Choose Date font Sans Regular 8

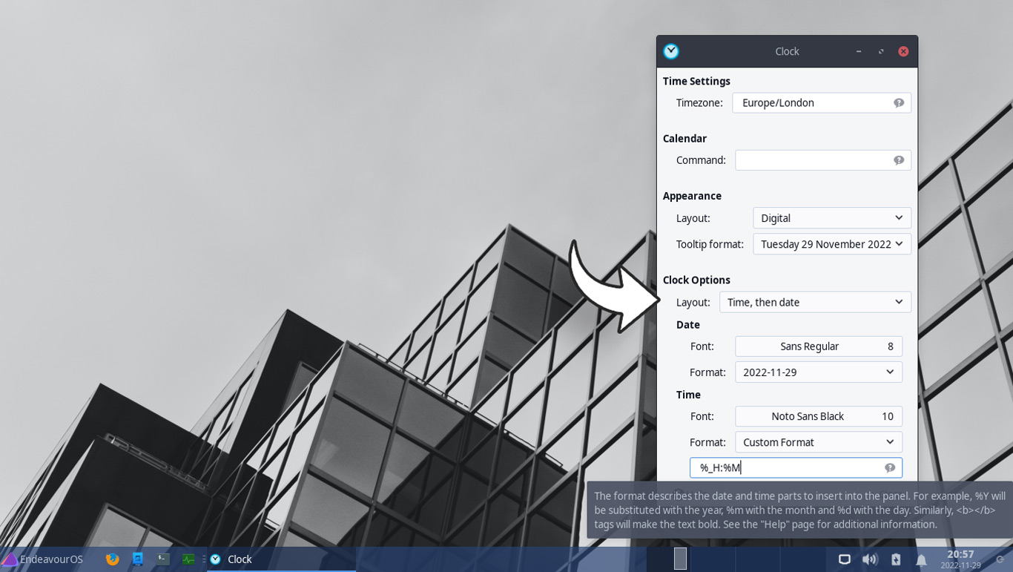(x=819, y=346)
